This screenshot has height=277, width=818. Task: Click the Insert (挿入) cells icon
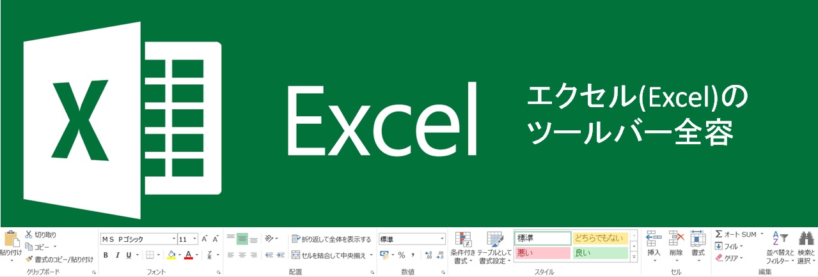pos(654,239)
